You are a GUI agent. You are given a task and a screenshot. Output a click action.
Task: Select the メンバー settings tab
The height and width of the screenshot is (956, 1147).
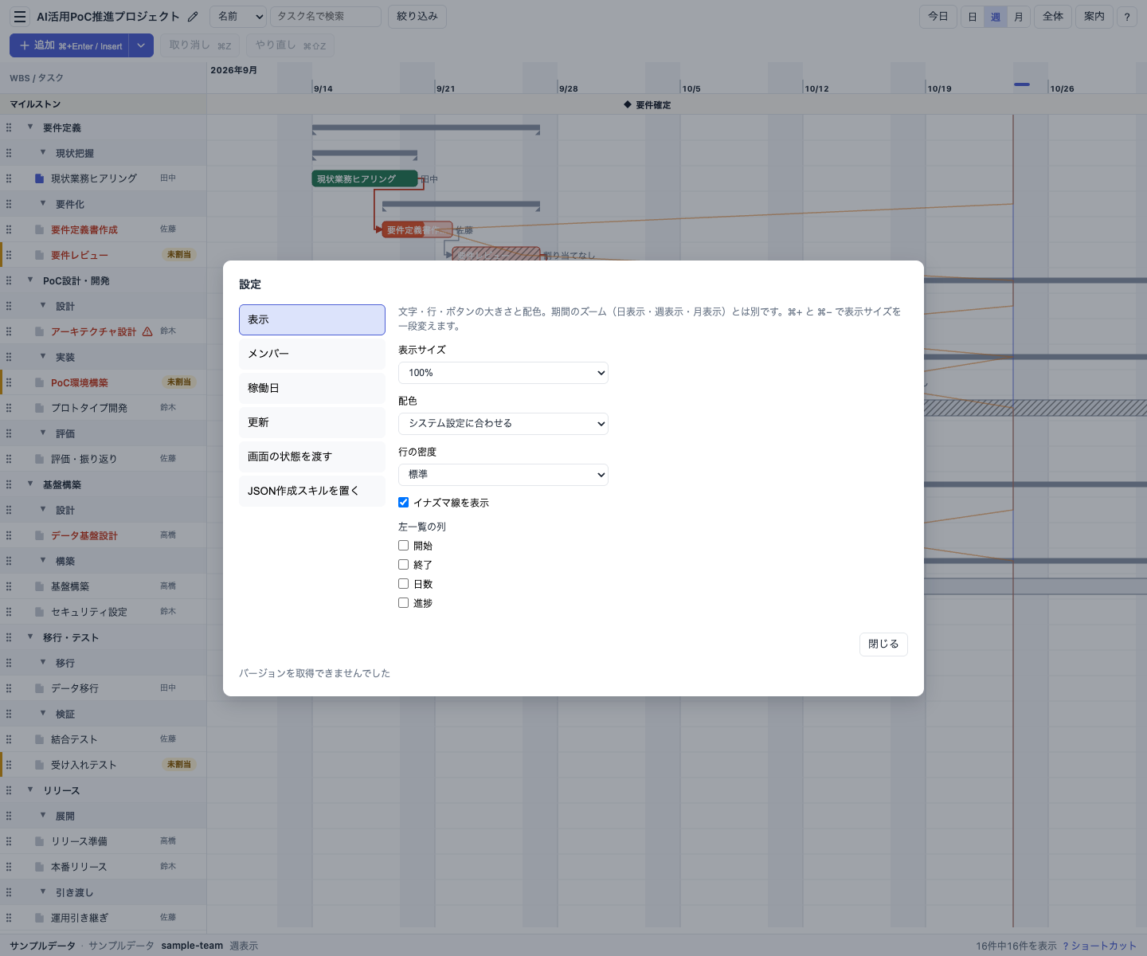click(312, 354)
